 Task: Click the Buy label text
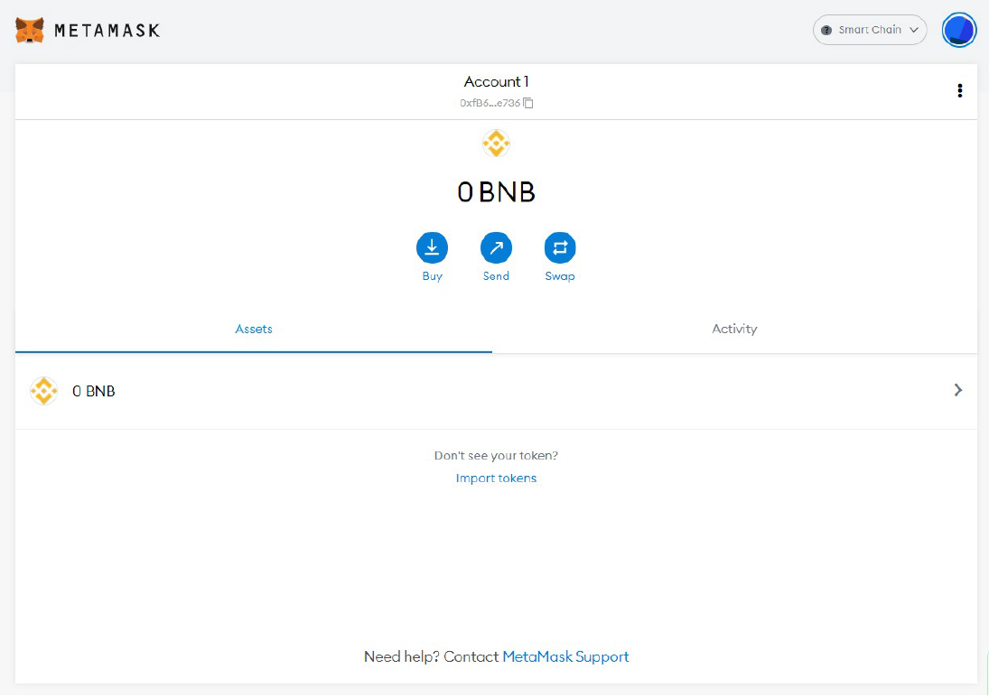[x=432, y=276]
